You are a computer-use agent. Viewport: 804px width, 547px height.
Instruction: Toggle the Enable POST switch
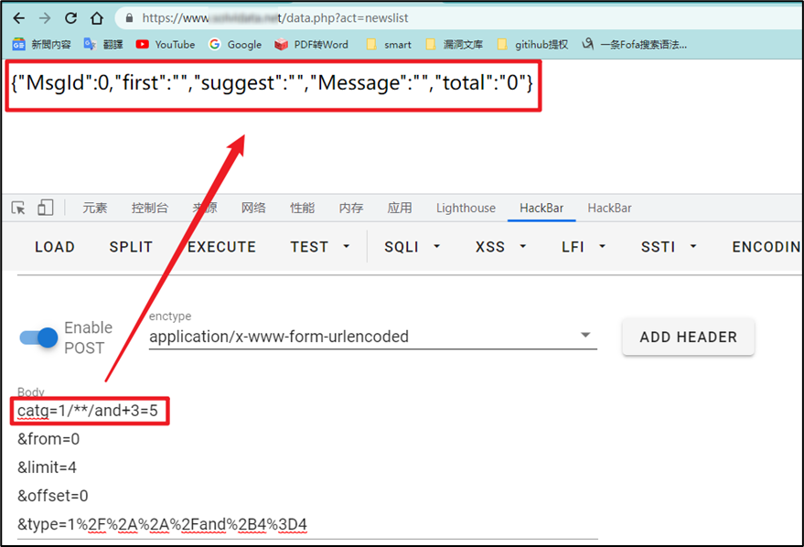click(x=38, y=338)
